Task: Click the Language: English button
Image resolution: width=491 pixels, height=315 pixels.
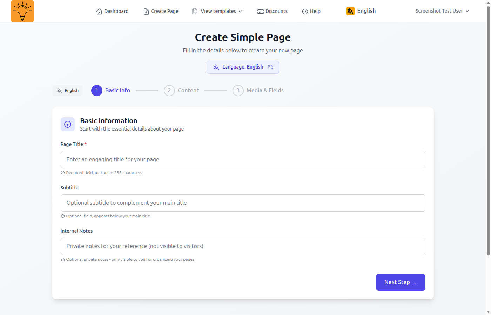Action: [x=243, y=67]
